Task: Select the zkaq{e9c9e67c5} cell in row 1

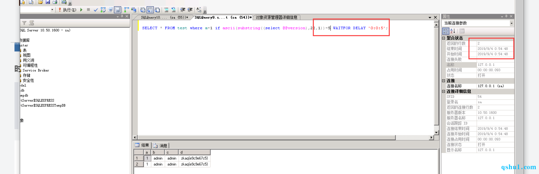Action: tap(195, 158)
